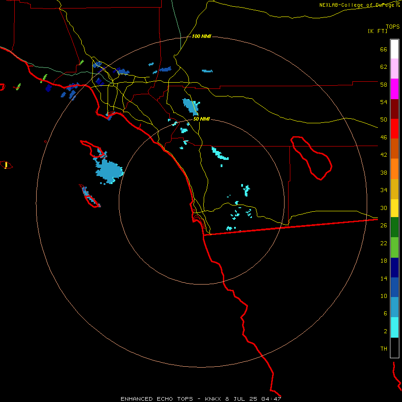
Task: Click the "TOPS" legend heading
Action: click(x=393, y=27)
